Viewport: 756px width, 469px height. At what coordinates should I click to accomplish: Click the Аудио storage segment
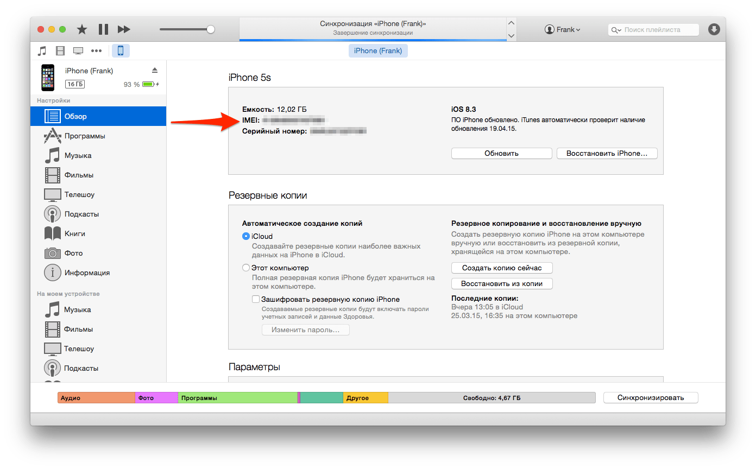96,398
